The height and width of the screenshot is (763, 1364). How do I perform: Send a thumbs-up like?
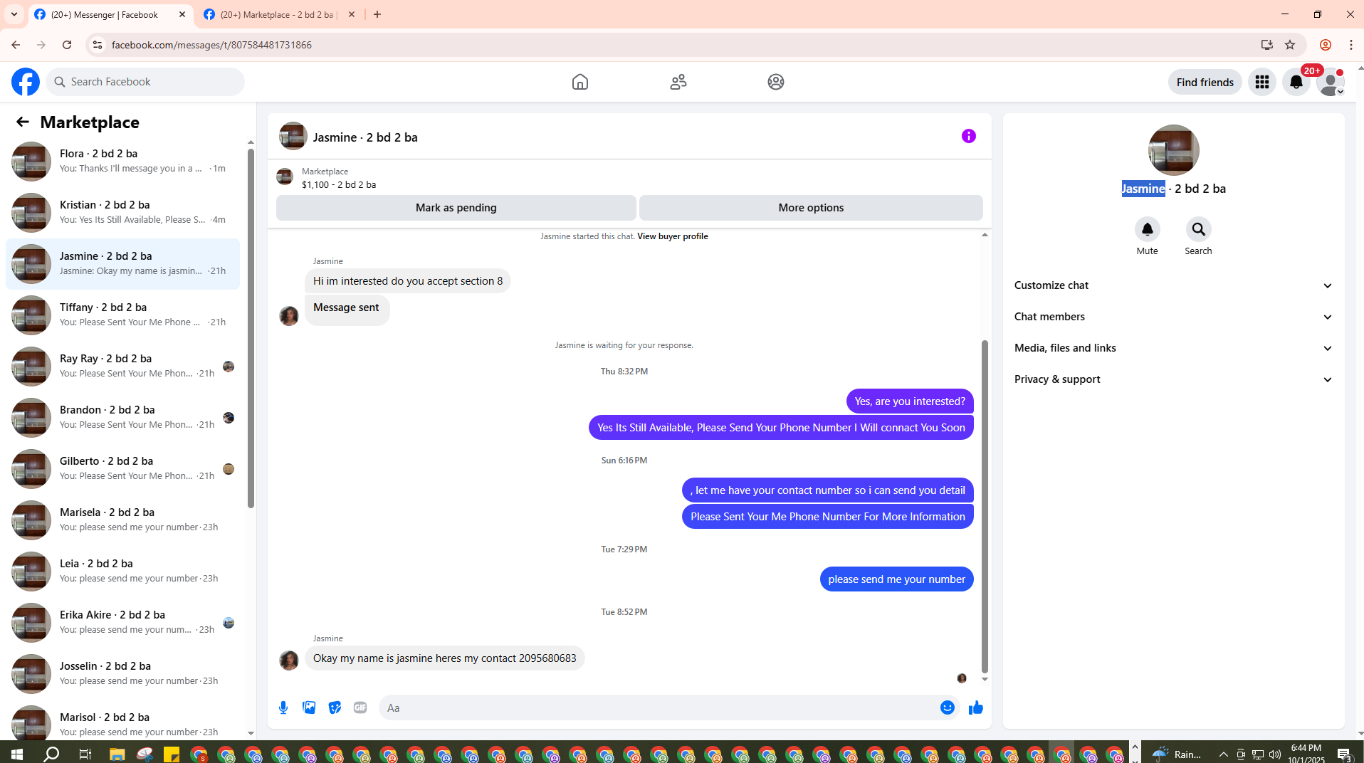pyautogui.click(x=976, y=707)
